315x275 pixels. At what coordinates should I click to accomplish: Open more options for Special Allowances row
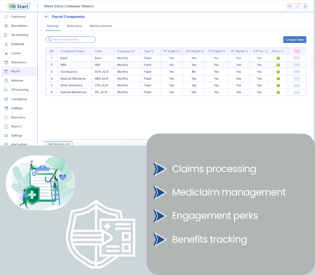coord(297,92)
